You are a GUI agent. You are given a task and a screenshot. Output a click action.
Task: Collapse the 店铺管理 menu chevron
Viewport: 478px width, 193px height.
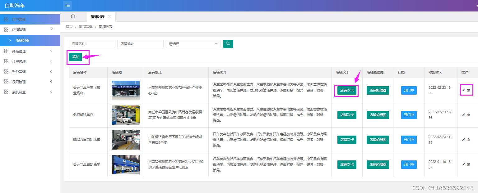(51, 29)
